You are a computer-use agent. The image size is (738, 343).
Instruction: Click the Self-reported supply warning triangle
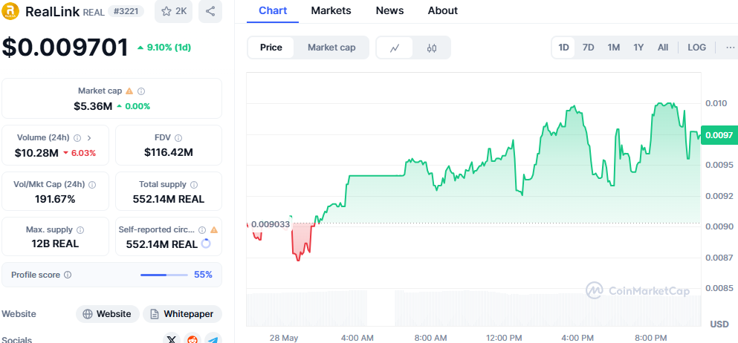click(214, 229)
